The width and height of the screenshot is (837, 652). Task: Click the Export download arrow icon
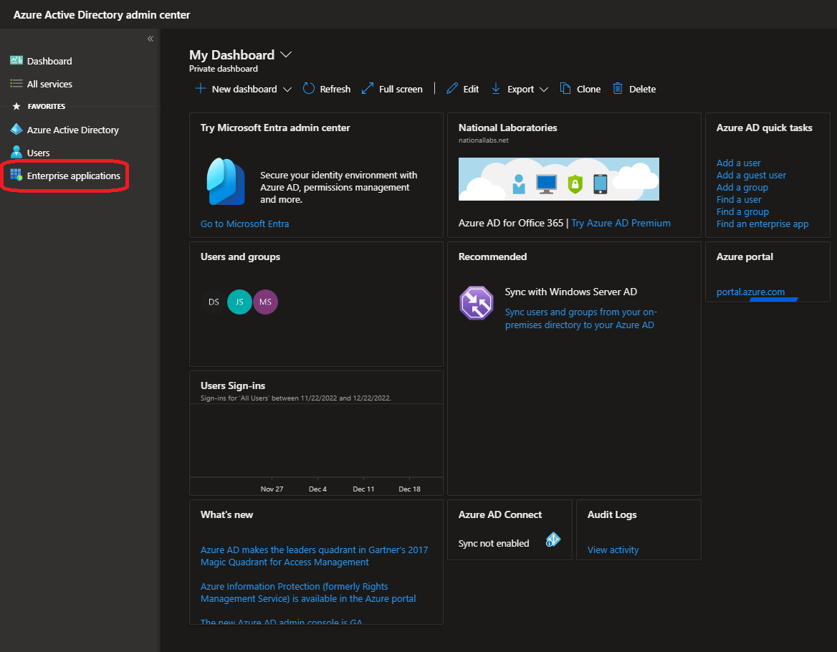coord(496,89)
